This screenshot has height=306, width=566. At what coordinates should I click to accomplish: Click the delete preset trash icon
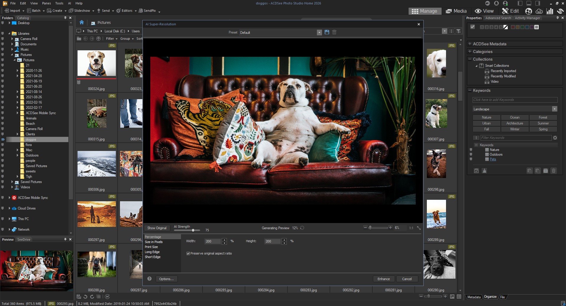coord(334,32)
